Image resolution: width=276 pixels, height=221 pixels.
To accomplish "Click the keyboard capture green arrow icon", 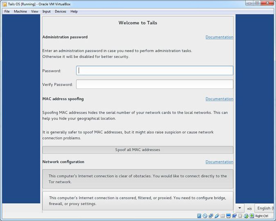I will tap(252, 216).
